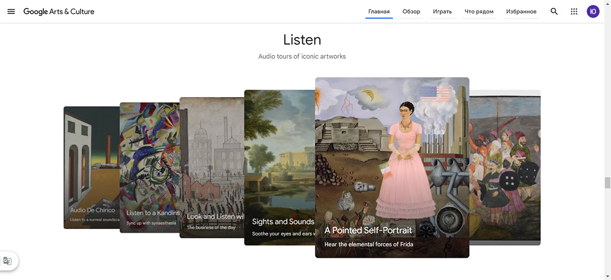
Task: Open the account avatar Ю
Action: [593, 11]
